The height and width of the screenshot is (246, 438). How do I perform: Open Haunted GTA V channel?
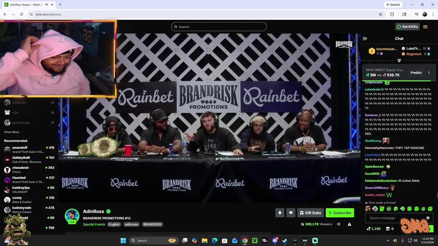29,180
